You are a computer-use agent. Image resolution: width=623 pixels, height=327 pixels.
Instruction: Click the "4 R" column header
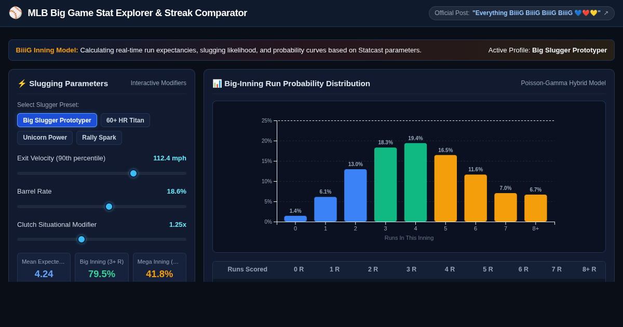coord(450,269)
